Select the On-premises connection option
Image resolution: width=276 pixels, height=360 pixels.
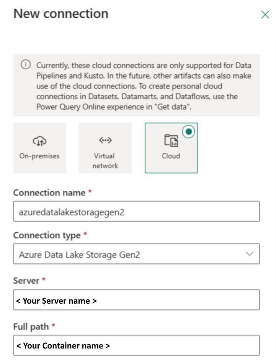point(40,148)
